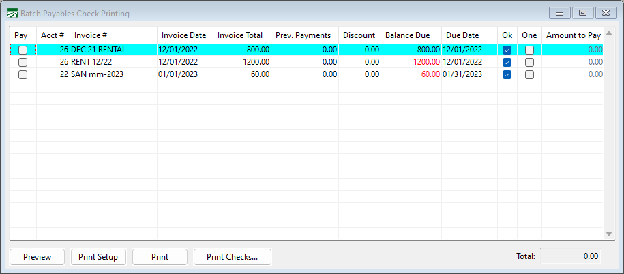Sort by Invoice Date column header
Screen dimensions: 624x274
coord(185,35)
